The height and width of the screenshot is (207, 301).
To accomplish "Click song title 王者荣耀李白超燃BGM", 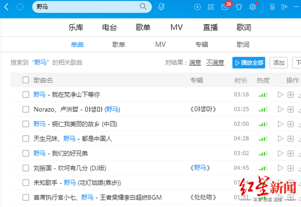I will [x=131, y=198].
